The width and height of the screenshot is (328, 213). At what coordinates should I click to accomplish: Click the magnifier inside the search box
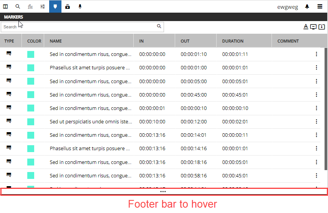tap(159, 26)
